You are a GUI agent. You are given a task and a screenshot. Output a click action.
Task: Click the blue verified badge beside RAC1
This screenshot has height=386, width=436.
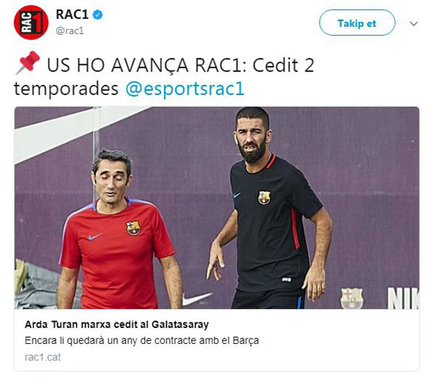pos(98,14)
